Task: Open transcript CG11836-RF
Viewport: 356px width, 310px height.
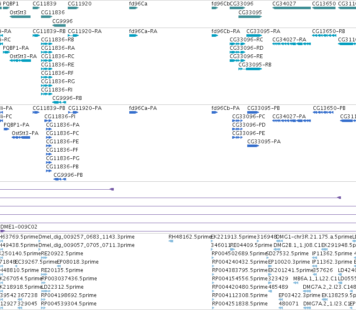Action: tap(47, 77)
